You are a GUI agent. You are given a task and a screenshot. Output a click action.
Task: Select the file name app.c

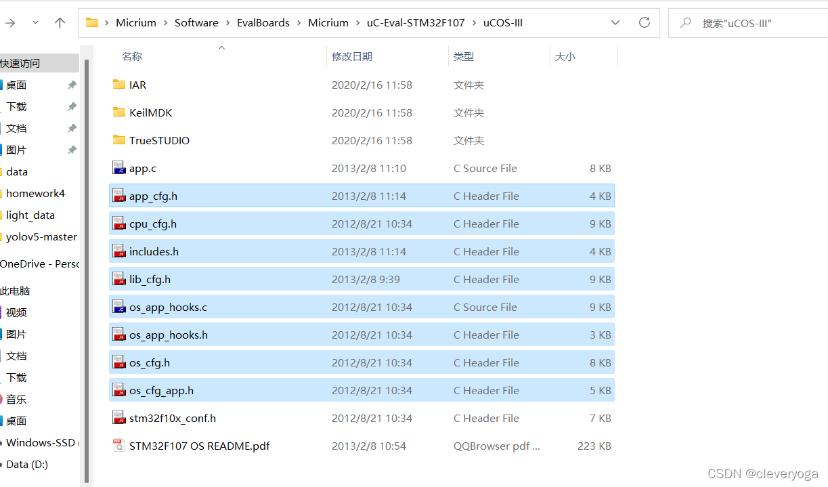click(143, 168)
